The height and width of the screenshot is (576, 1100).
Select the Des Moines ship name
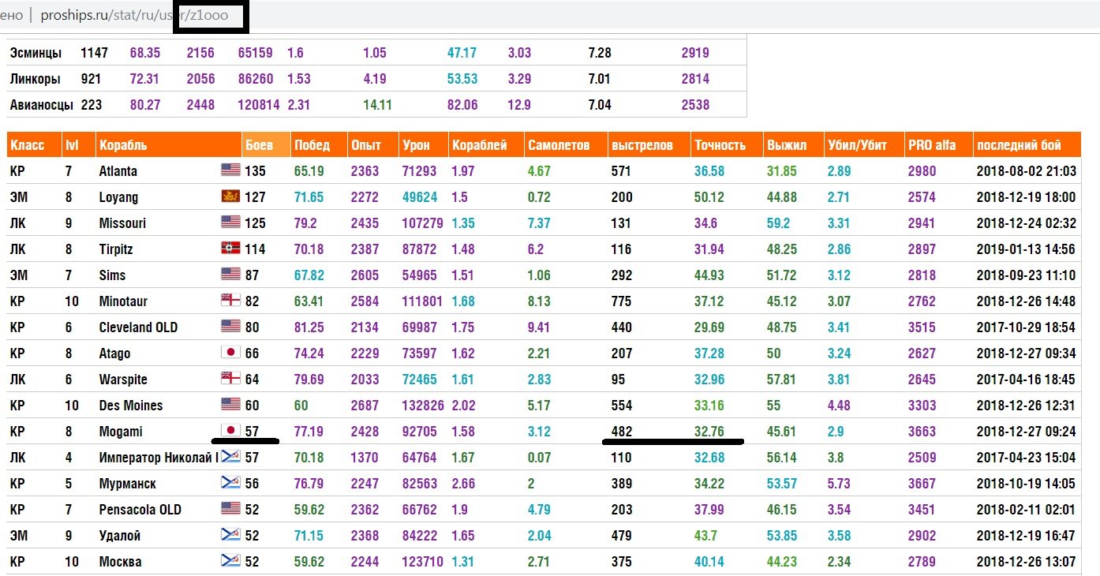point(131,406)
